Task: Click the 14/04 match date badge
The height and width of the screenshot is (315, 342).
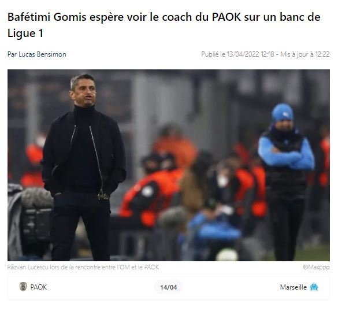Action: click(x=168, y=287)
